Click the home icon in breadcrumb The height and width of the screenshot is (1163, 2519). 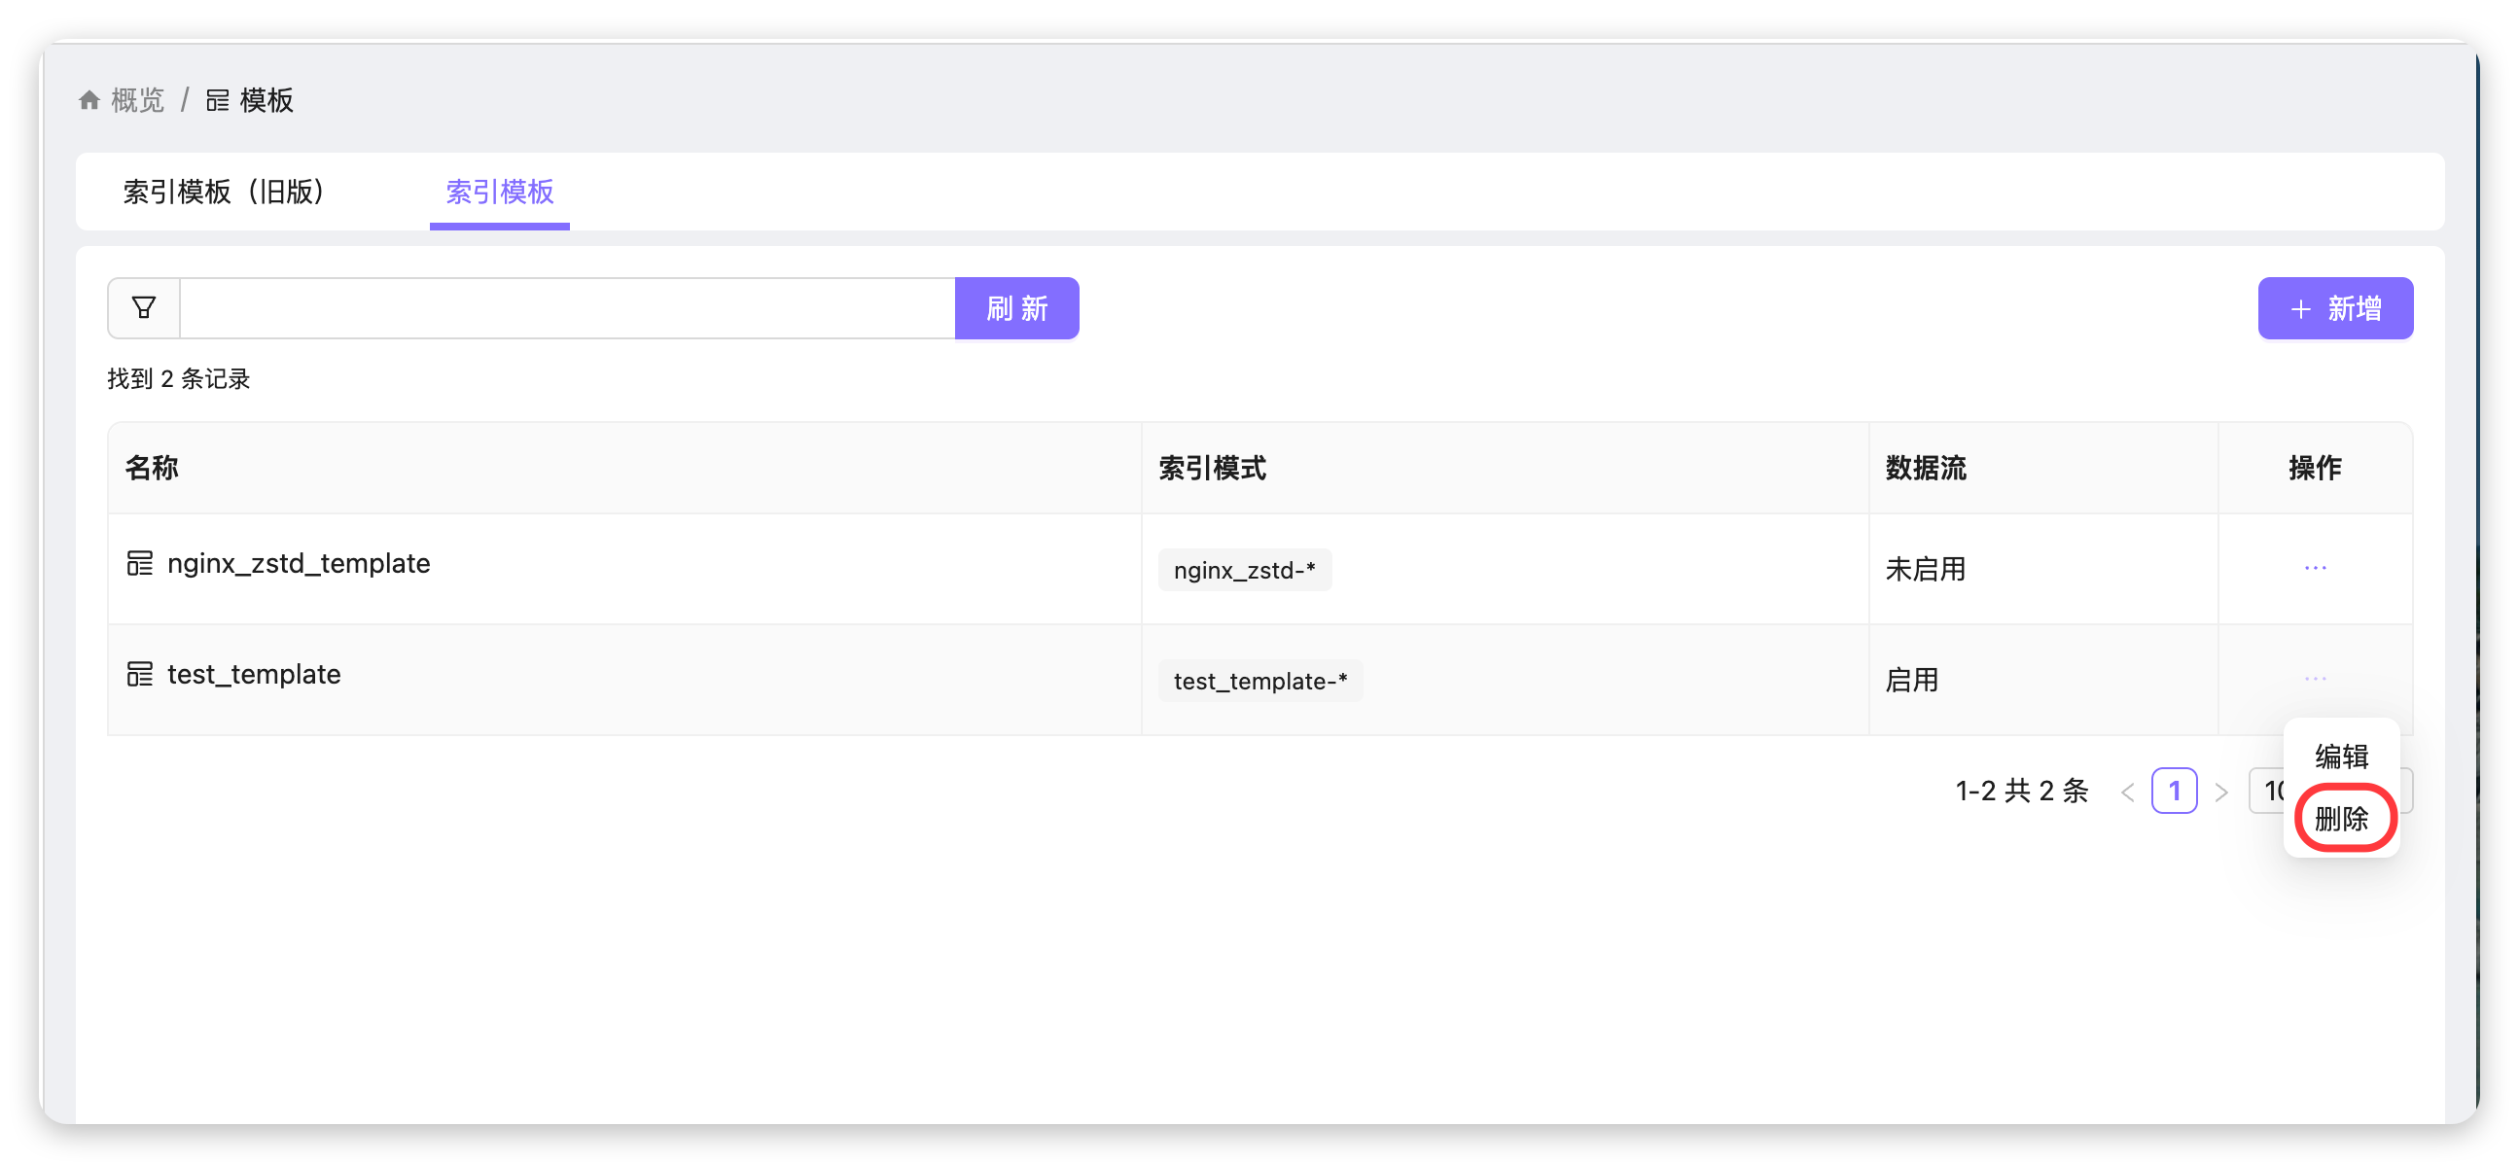89,100
